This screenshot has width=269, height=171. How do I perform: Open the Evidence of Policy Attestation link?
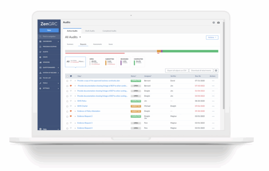point(88,111)
